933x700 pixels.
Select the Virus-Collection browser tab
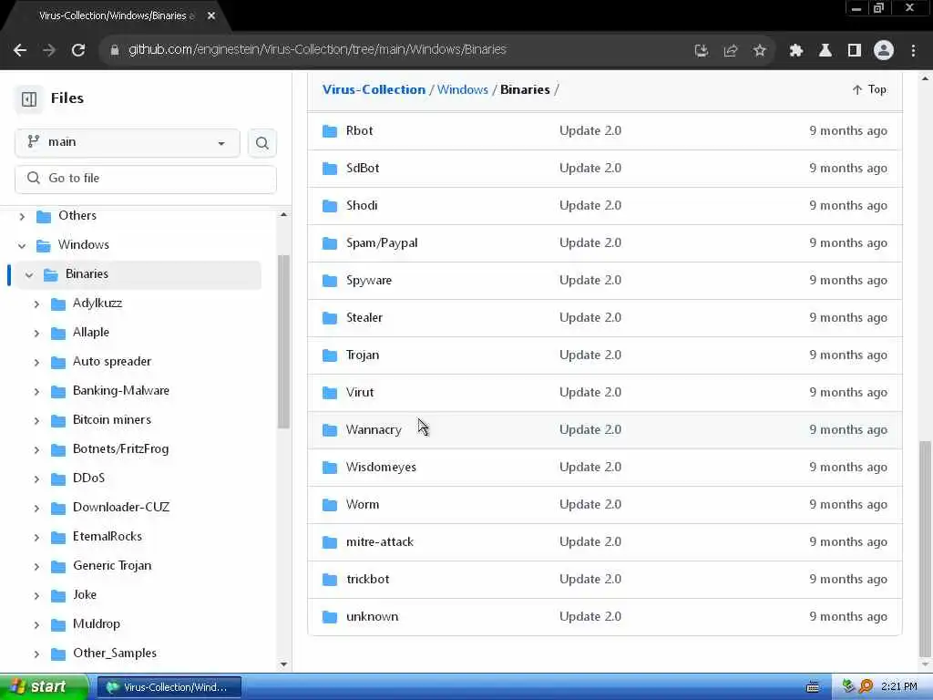click(x=117, y=16)
